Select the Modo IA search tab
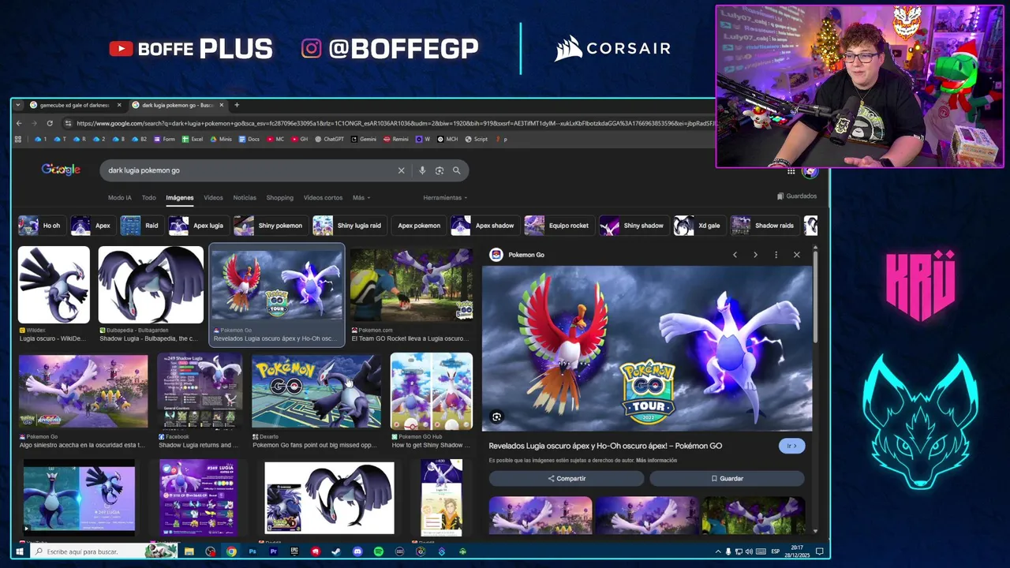This screenshot has width=1010, height=568. (x=120, y=197)
